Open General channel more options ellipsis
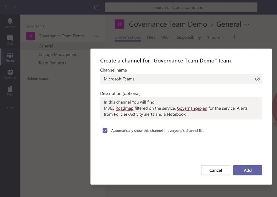The width and height of the screenshot is (277, 197). tap(247, 24)
